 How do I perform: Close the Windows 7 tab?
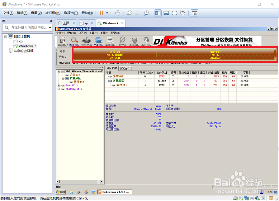[x=122, y=23]
